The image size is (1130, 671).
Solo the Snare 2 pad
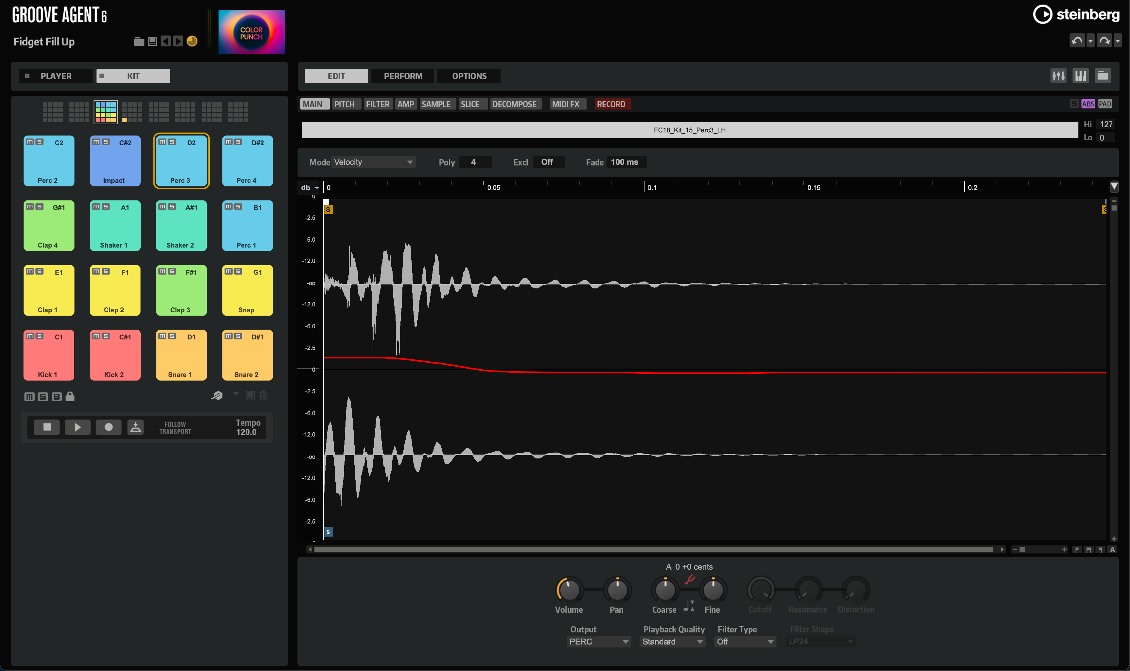[238, 336]
